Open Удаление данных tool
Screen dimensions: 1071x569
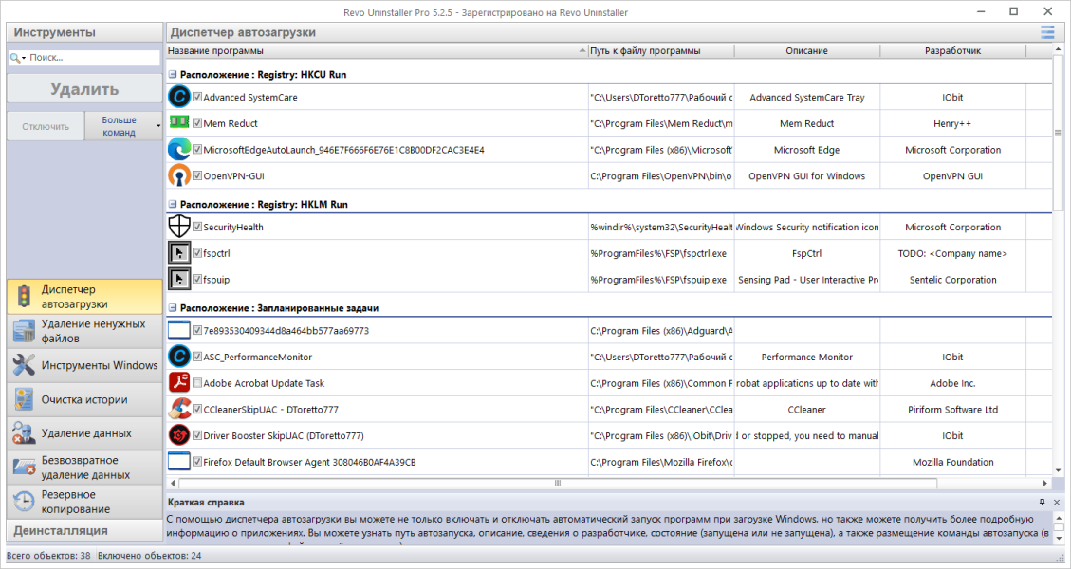(x=84, y=433)
